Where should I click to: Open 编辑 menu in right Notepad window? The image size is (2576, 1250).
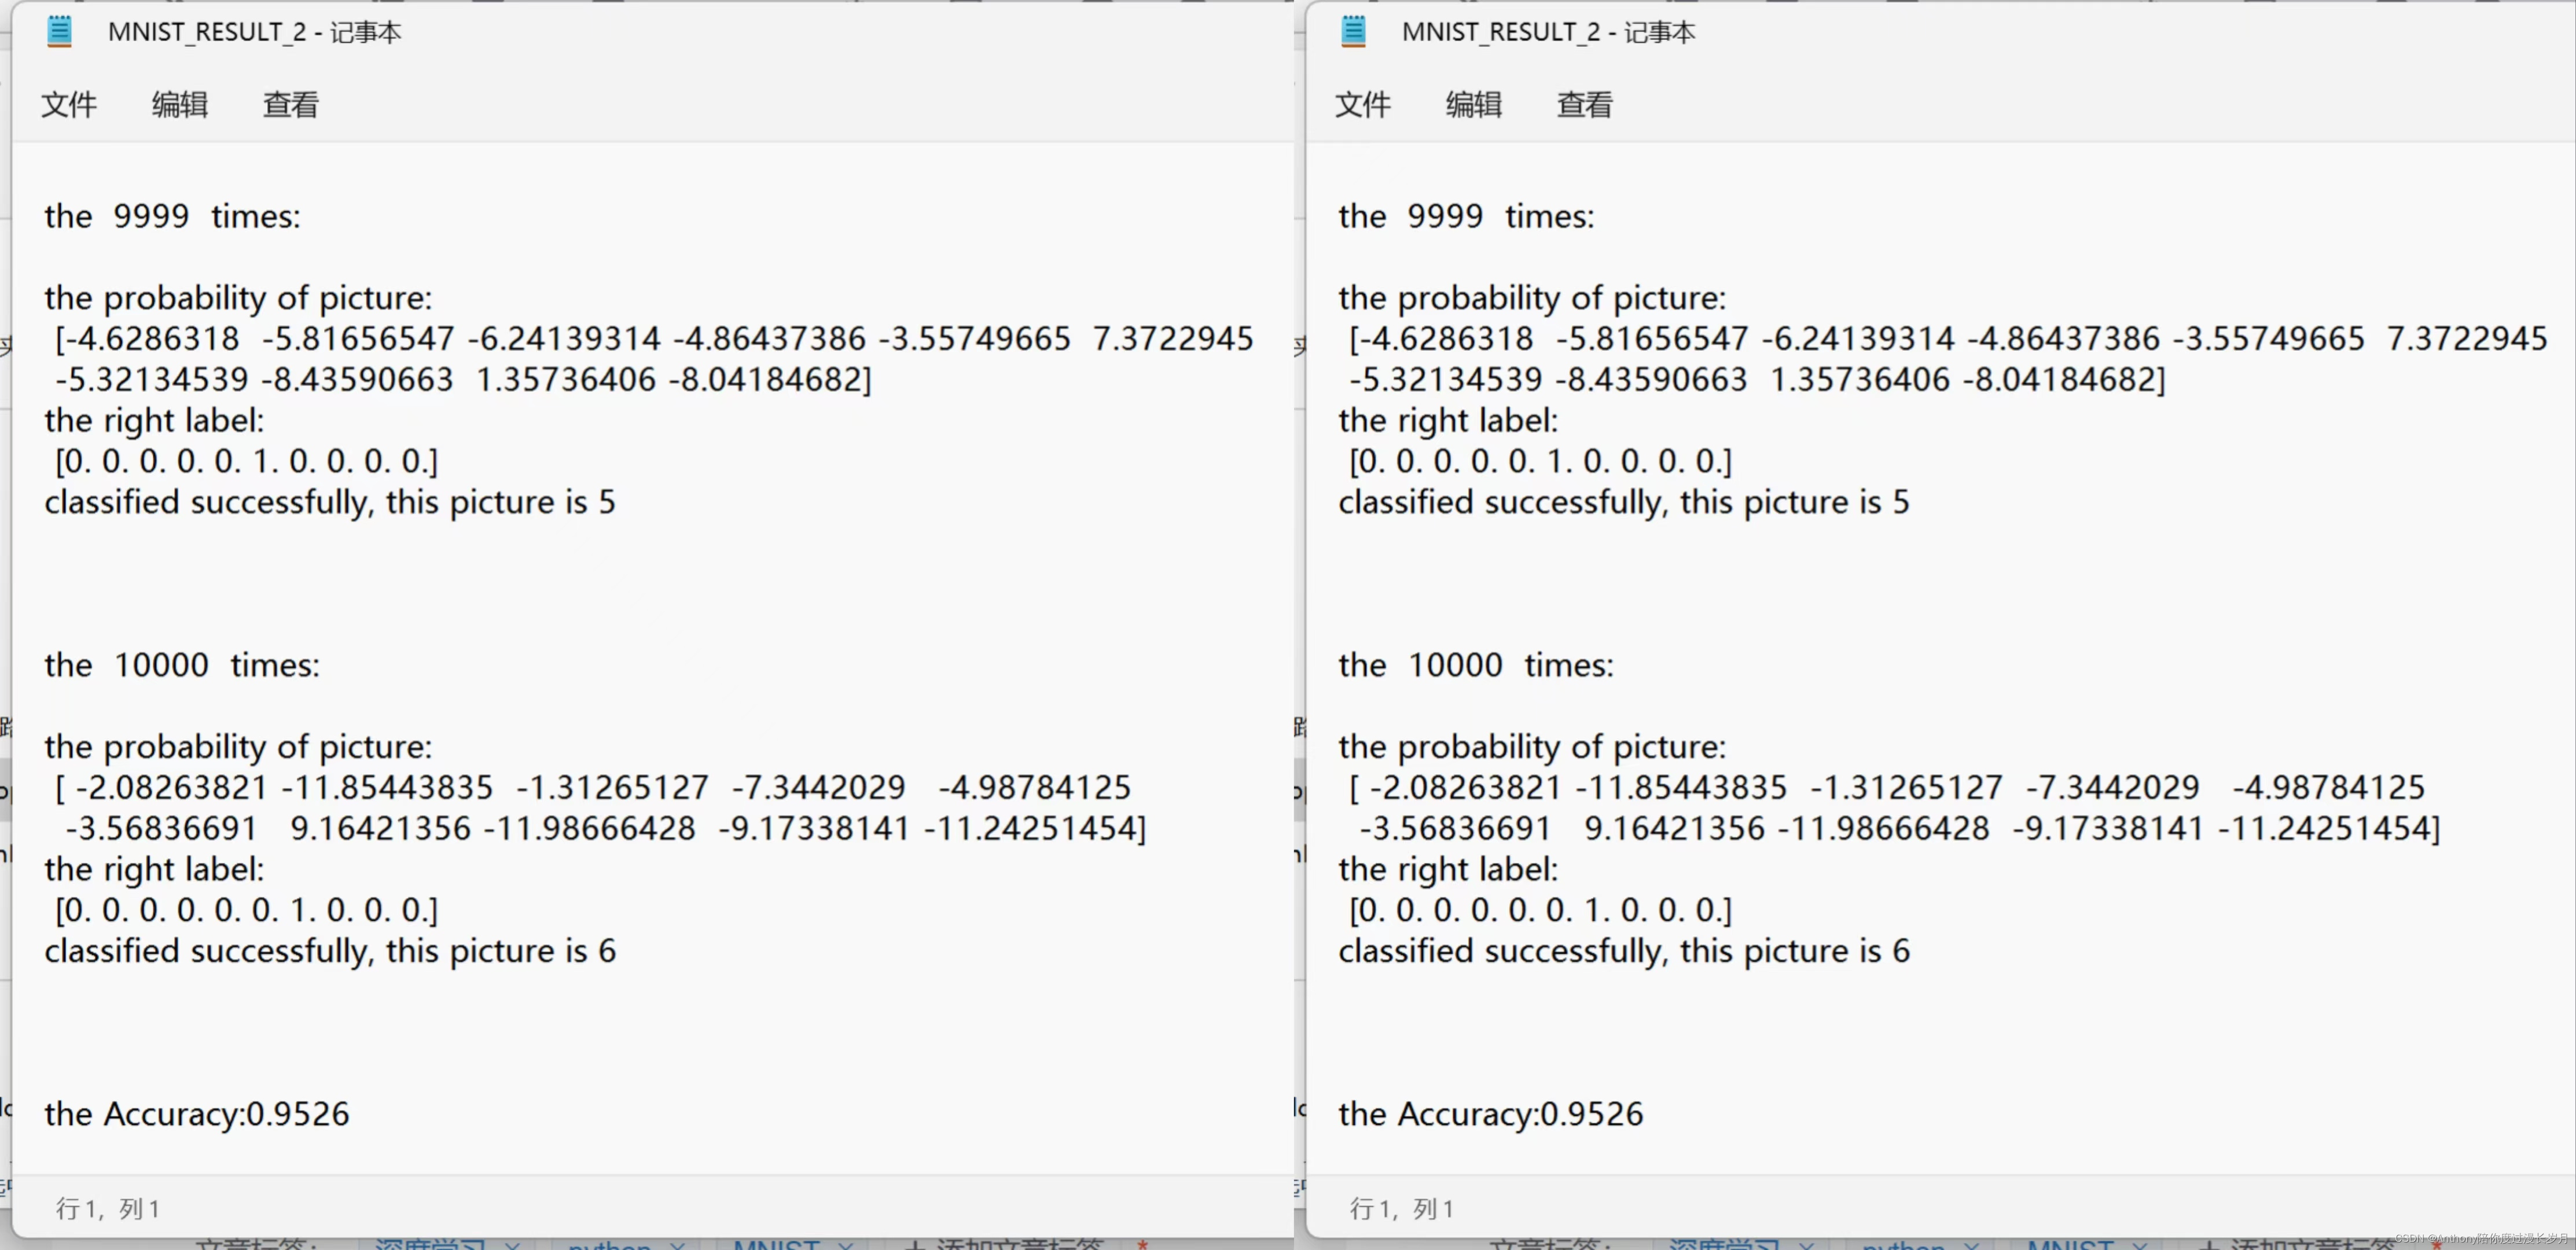click(x=1474, y=104)
